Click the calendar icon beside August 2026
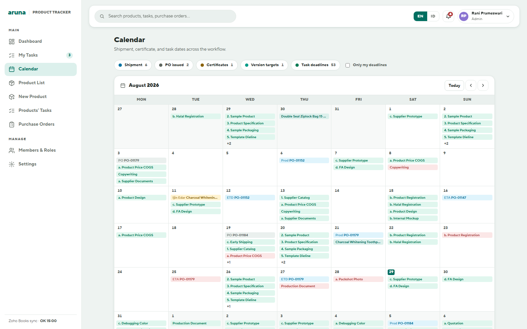 123,86
